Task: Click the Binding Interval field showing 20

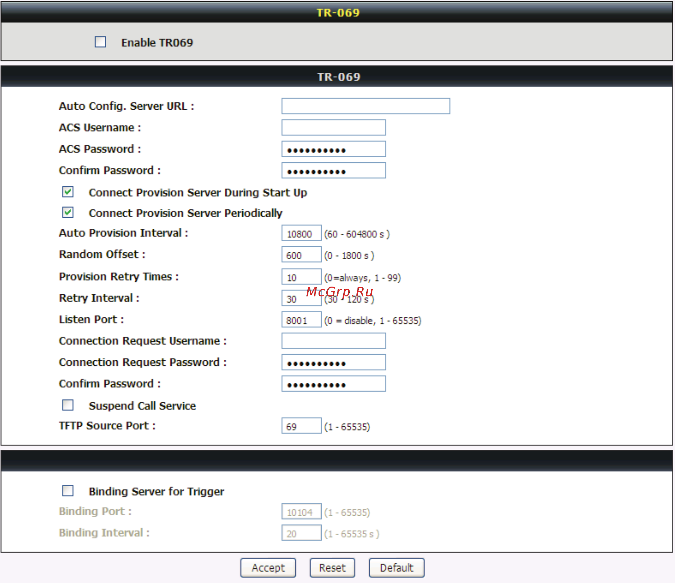Action: [301, 533]
